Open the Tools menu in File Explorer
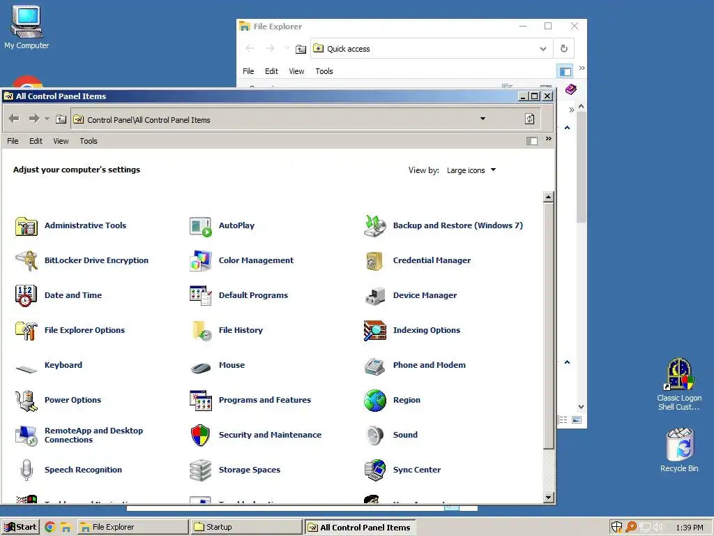 tap(324, 72)
